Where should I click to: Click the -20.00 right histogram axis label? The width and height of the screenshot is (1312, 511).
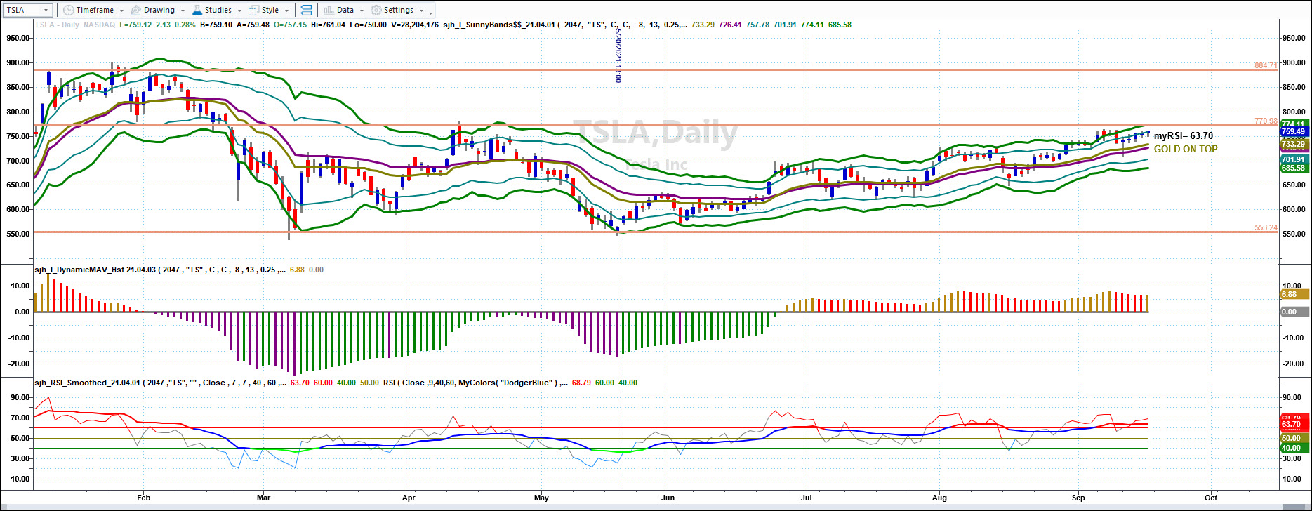click(x=1293, y=364)
